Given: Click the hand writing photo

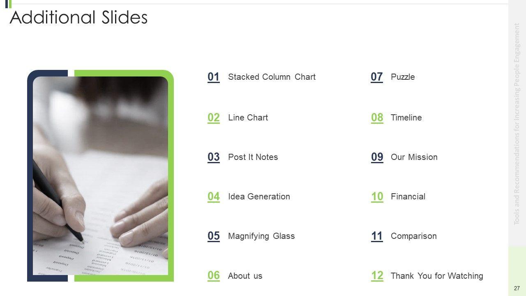Looking at the screenshot, I should click(x=100, y=176).
